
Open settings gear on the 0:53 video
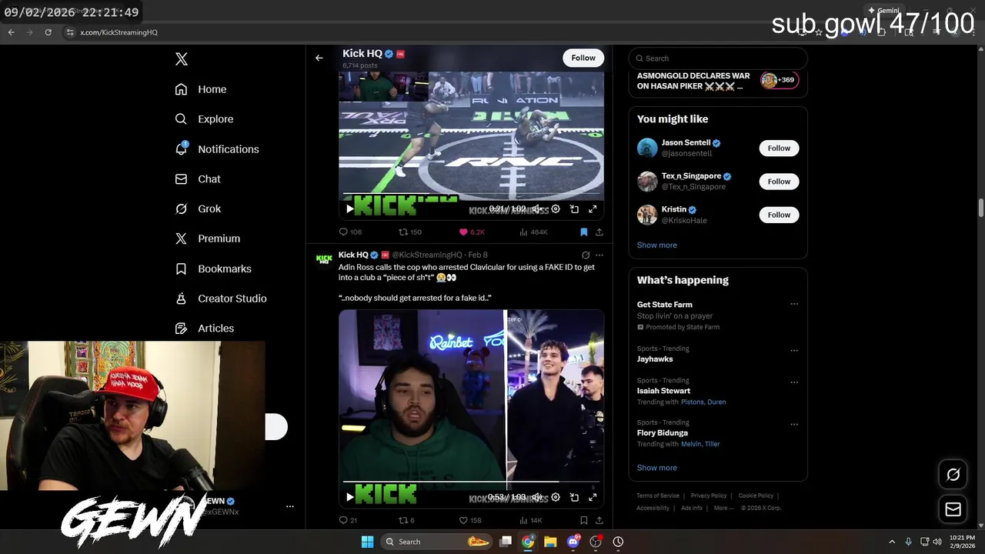pos(556,497)
